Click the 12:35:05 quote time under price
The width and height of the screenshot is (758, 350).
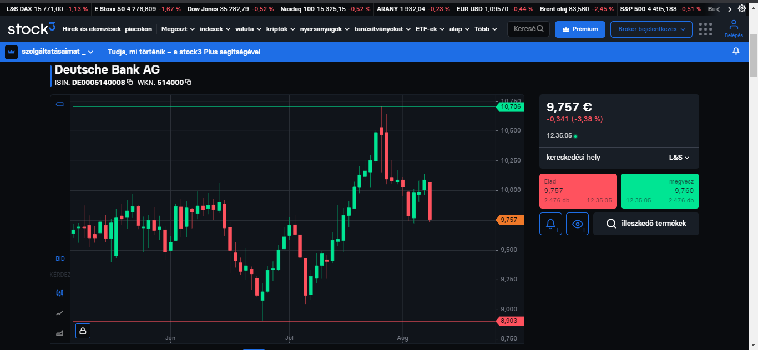point(559,135)
